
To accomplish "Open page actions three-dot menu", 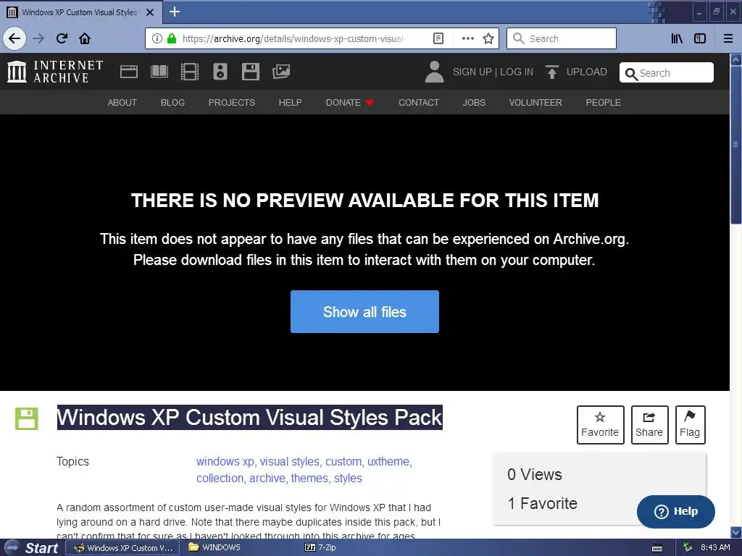I will 468,38.
